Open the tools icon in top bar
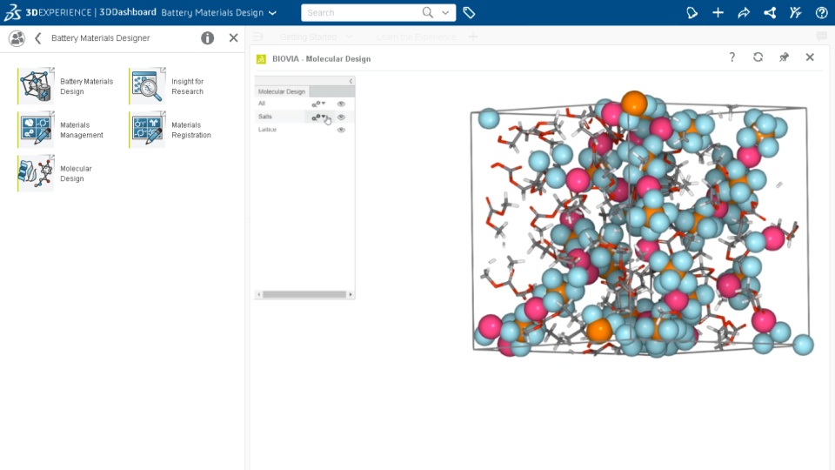The image size is (835, 470). coord(796,13)
